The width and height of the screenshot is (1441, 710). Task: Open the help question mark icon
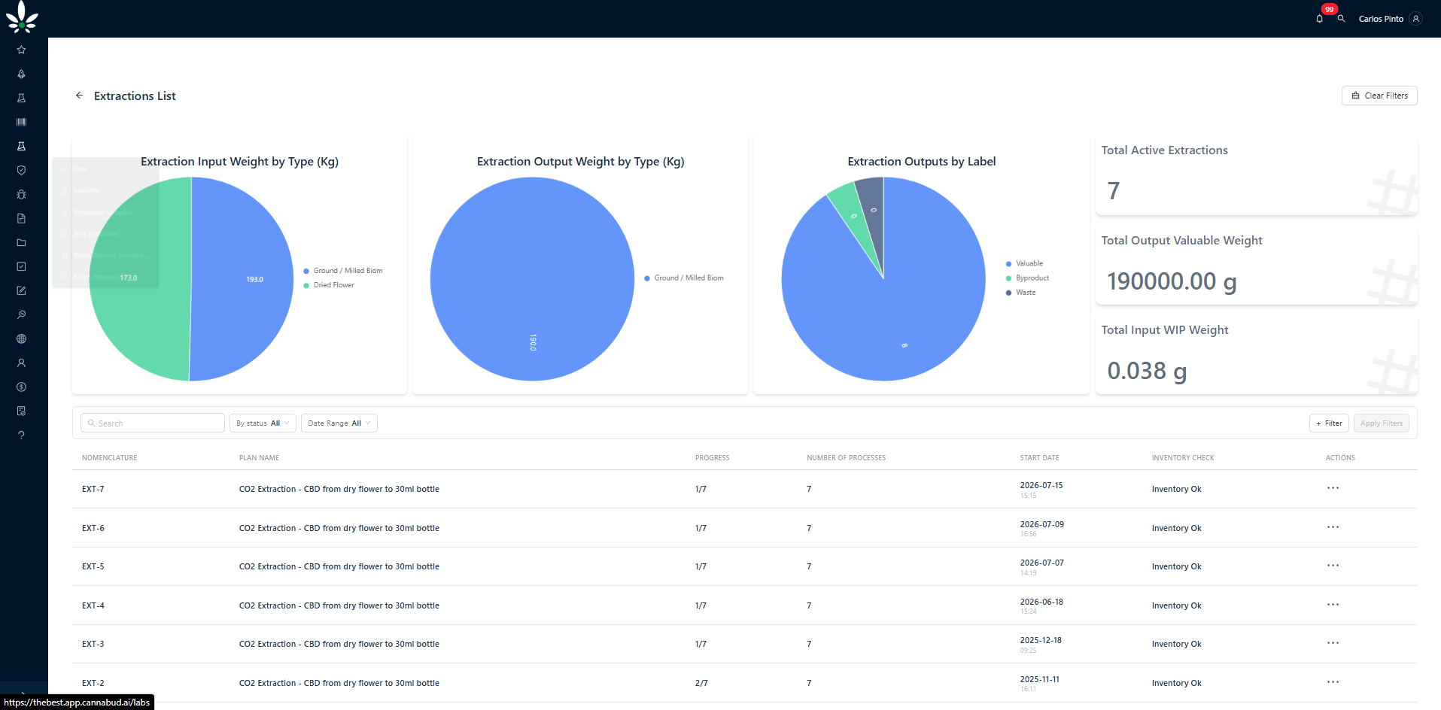(21, 435)
